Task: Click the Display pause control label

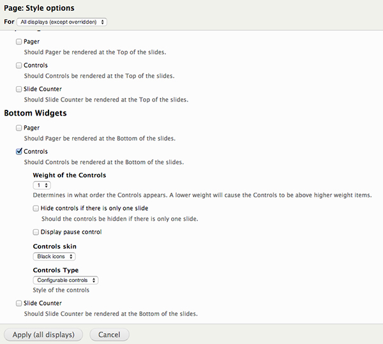Action: pyautogui.click(x=71, y=232)
